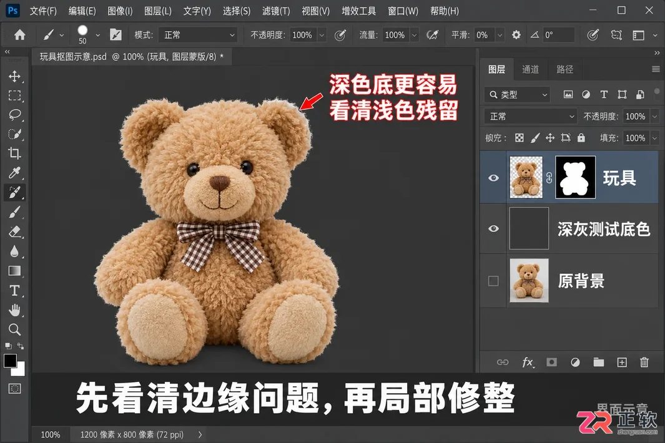The image size is (665, 443).
Task: Switch to the 通道 tab
Action: pyautogui.click(x=530, y=69)
